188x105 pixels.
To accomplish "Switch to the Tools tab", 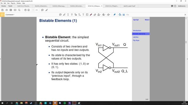I will coord(10,6).
